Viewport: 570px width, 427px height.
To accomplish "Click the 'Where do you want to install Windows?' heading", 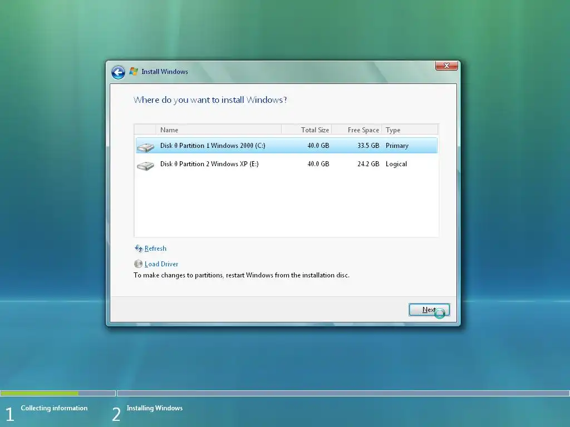I will (x=210, y=100).
